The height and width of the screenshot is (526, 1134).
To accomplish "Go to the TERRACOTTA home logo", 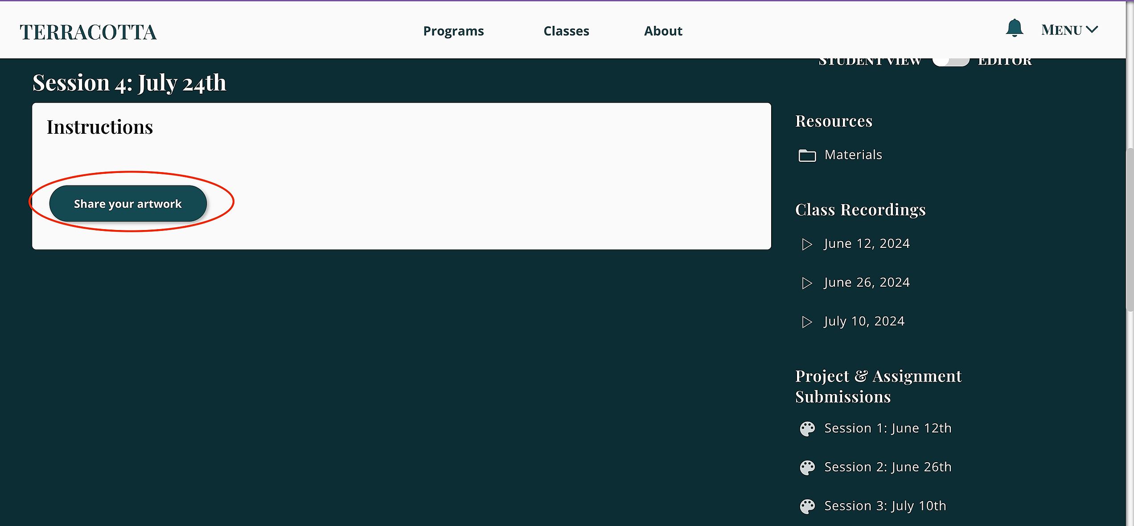I will click(x=88, y=32).
